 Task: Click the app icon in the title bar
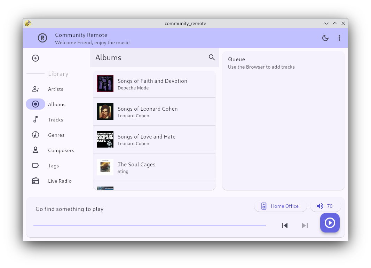[28, 23]
